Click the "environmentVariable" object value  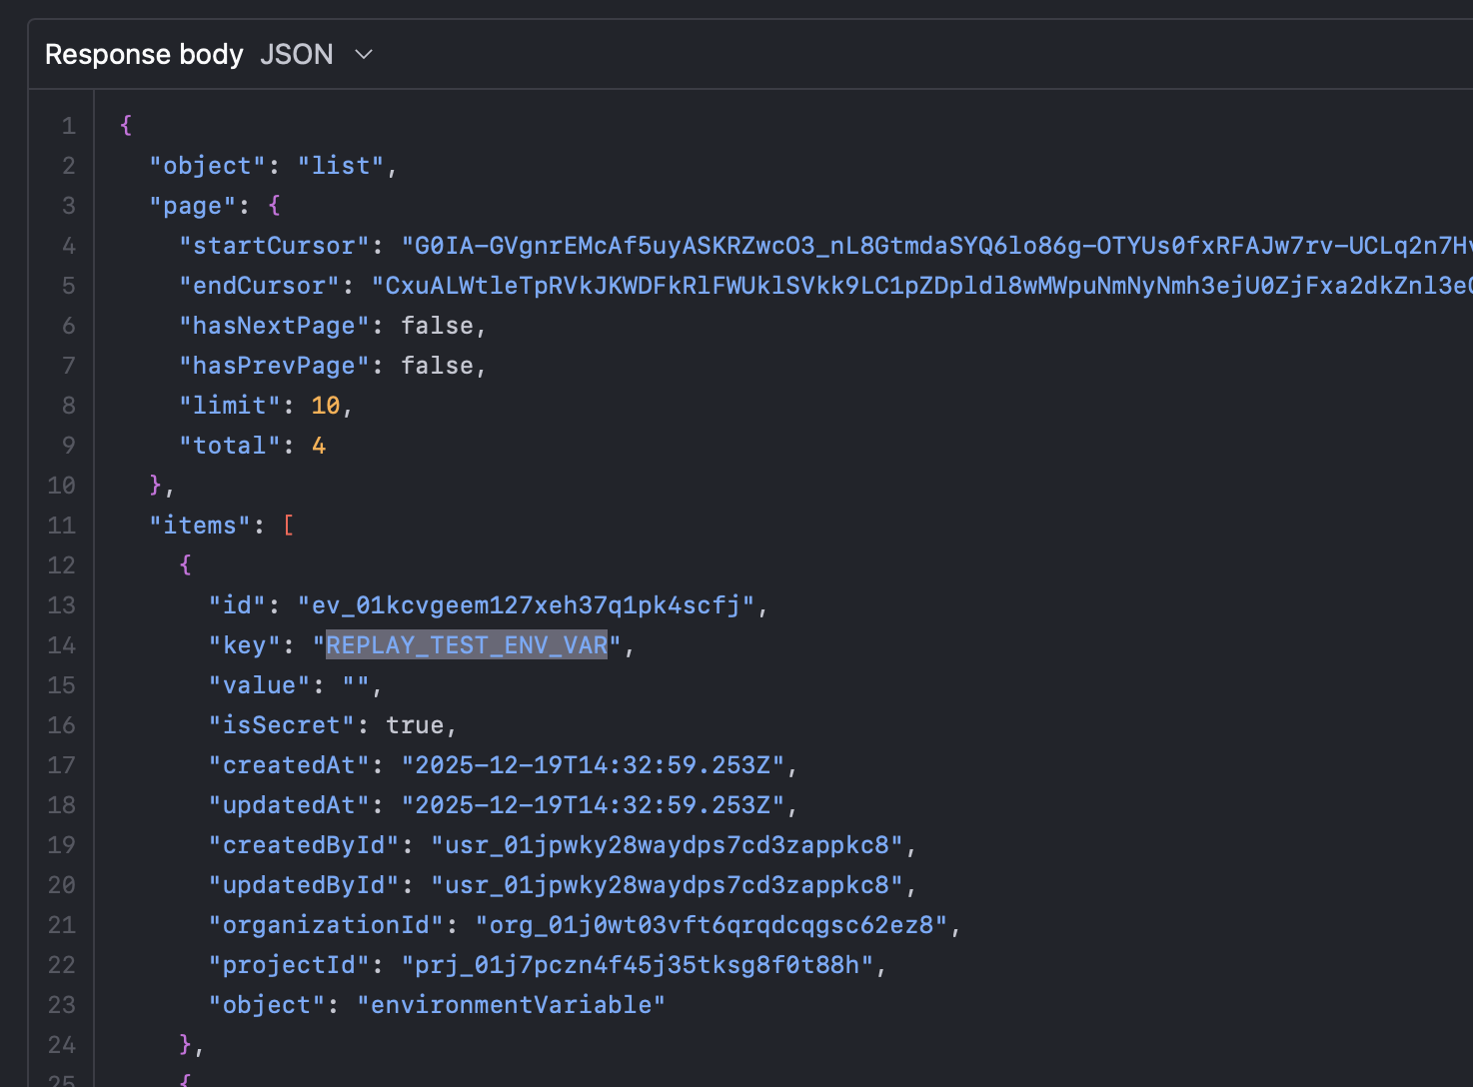(x=511, y=1005)
